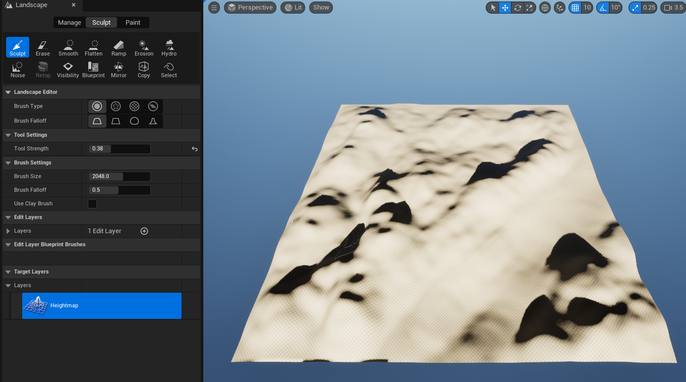Toggle grid snapping in viewport toolbar

click(x=575, y=8)
